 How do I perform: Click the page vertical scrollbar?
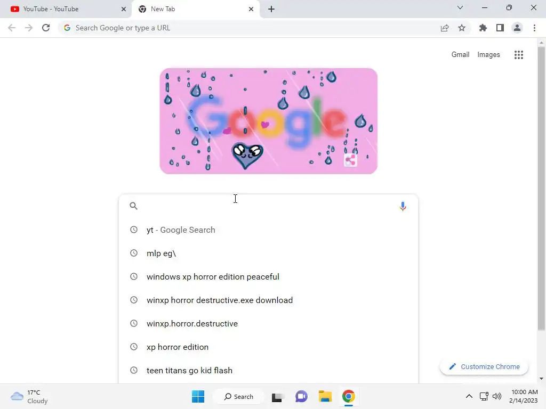pyautogui.click(x=541, y=188)
